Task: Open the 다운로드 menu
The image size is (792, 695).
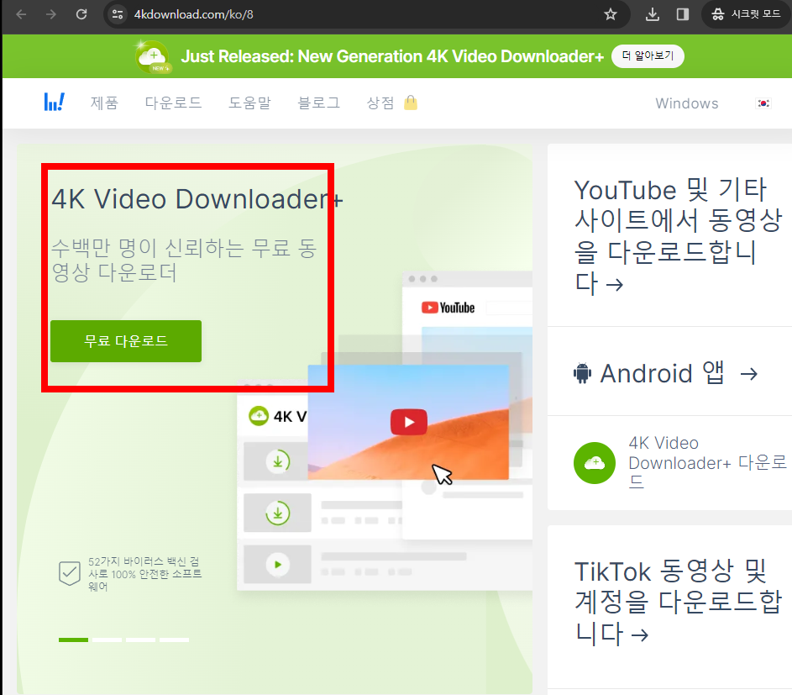Action: click(x=173, y=103)
